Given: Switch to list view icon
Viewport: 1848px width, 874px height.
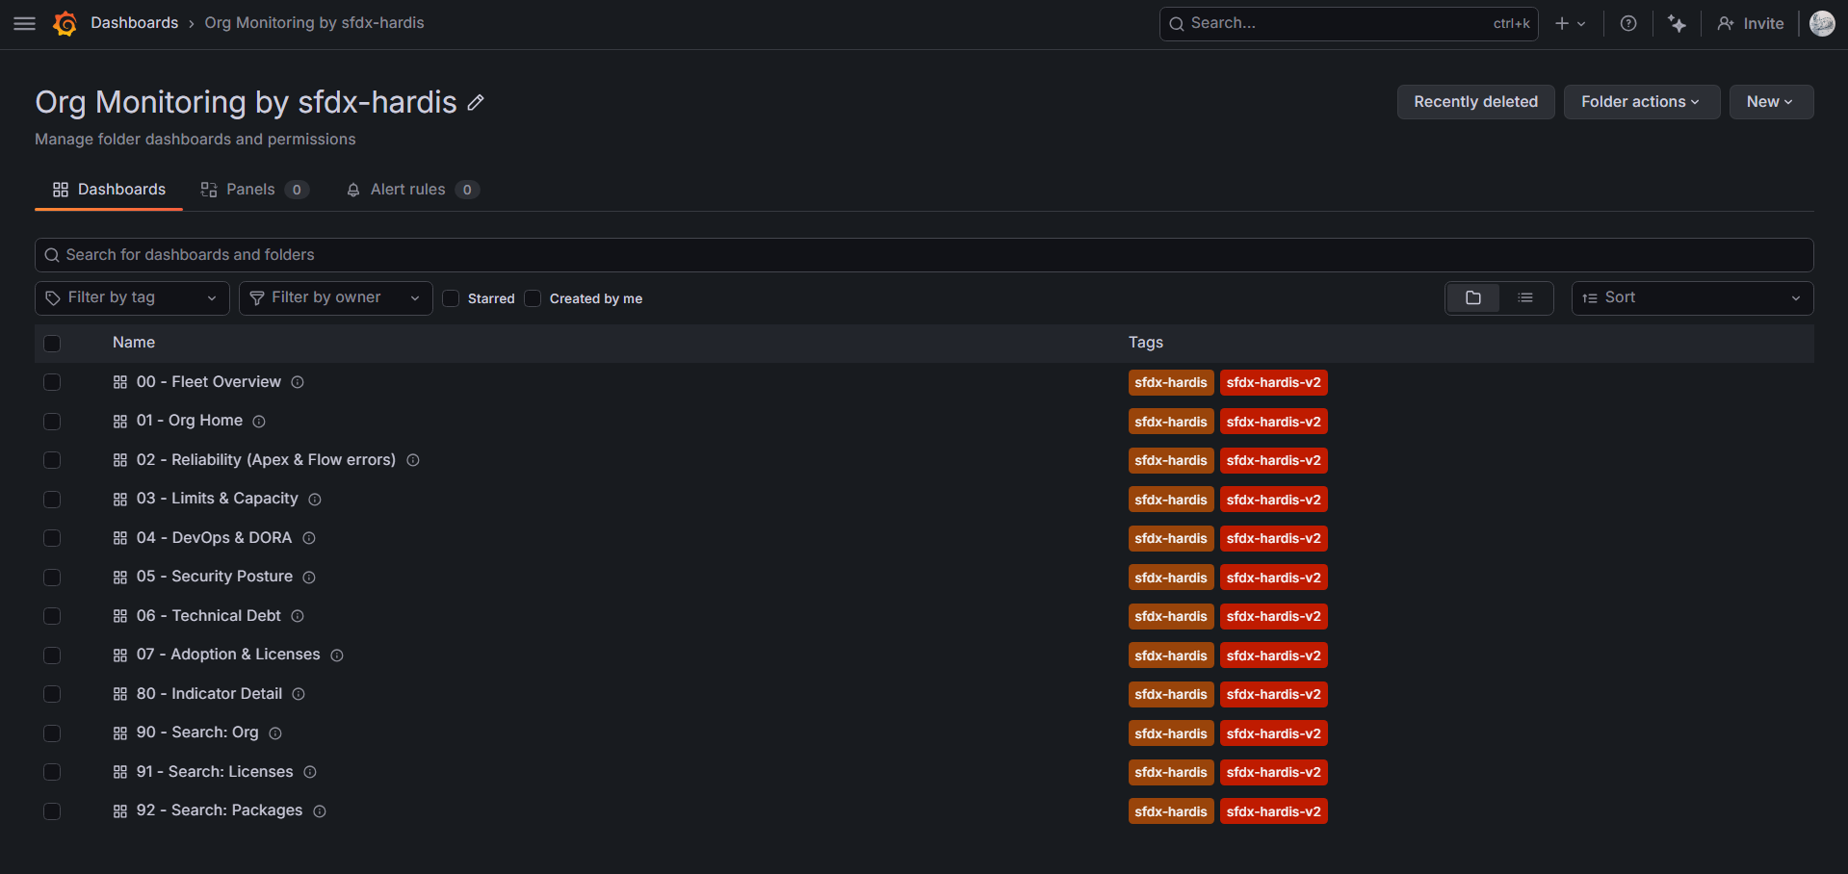Looking at the screenshot, I should [x=1525, y=298].
